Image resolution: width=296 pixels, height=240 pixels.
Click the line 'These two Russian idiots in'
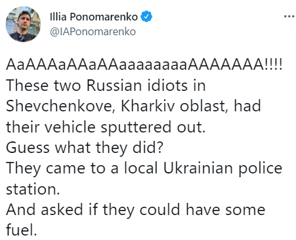pyautogui.click(x=106, y=85)
